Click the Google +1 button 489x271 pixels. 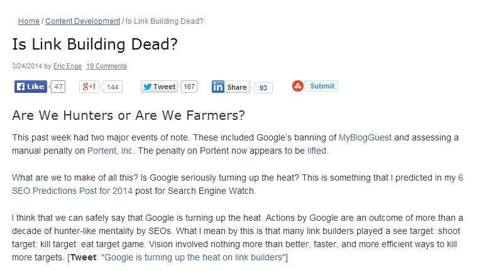point(89,87)
